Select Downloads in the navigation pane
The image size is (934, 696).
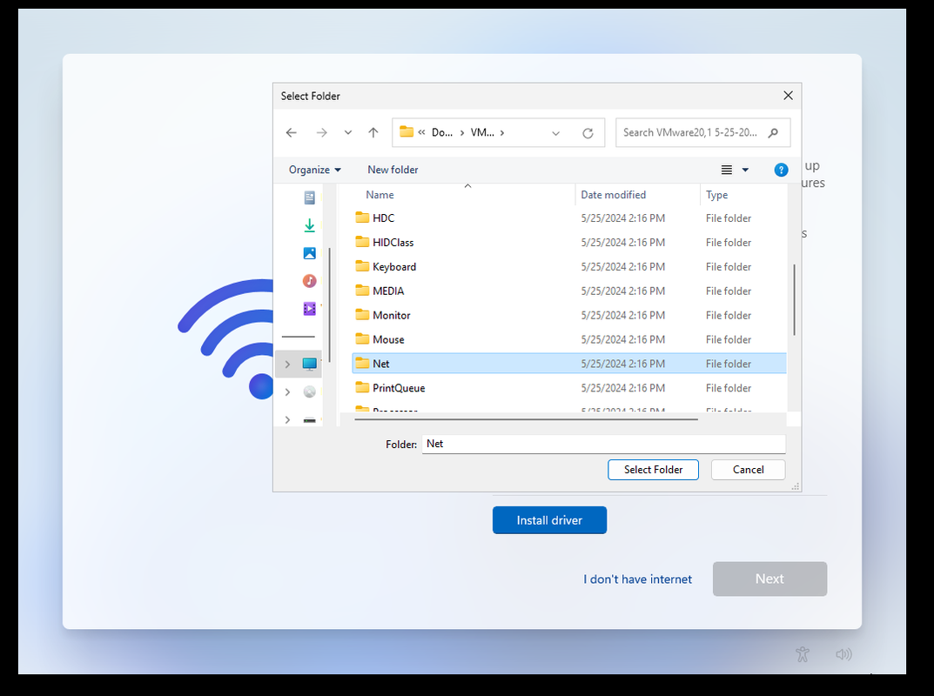(x=309, y=225)
